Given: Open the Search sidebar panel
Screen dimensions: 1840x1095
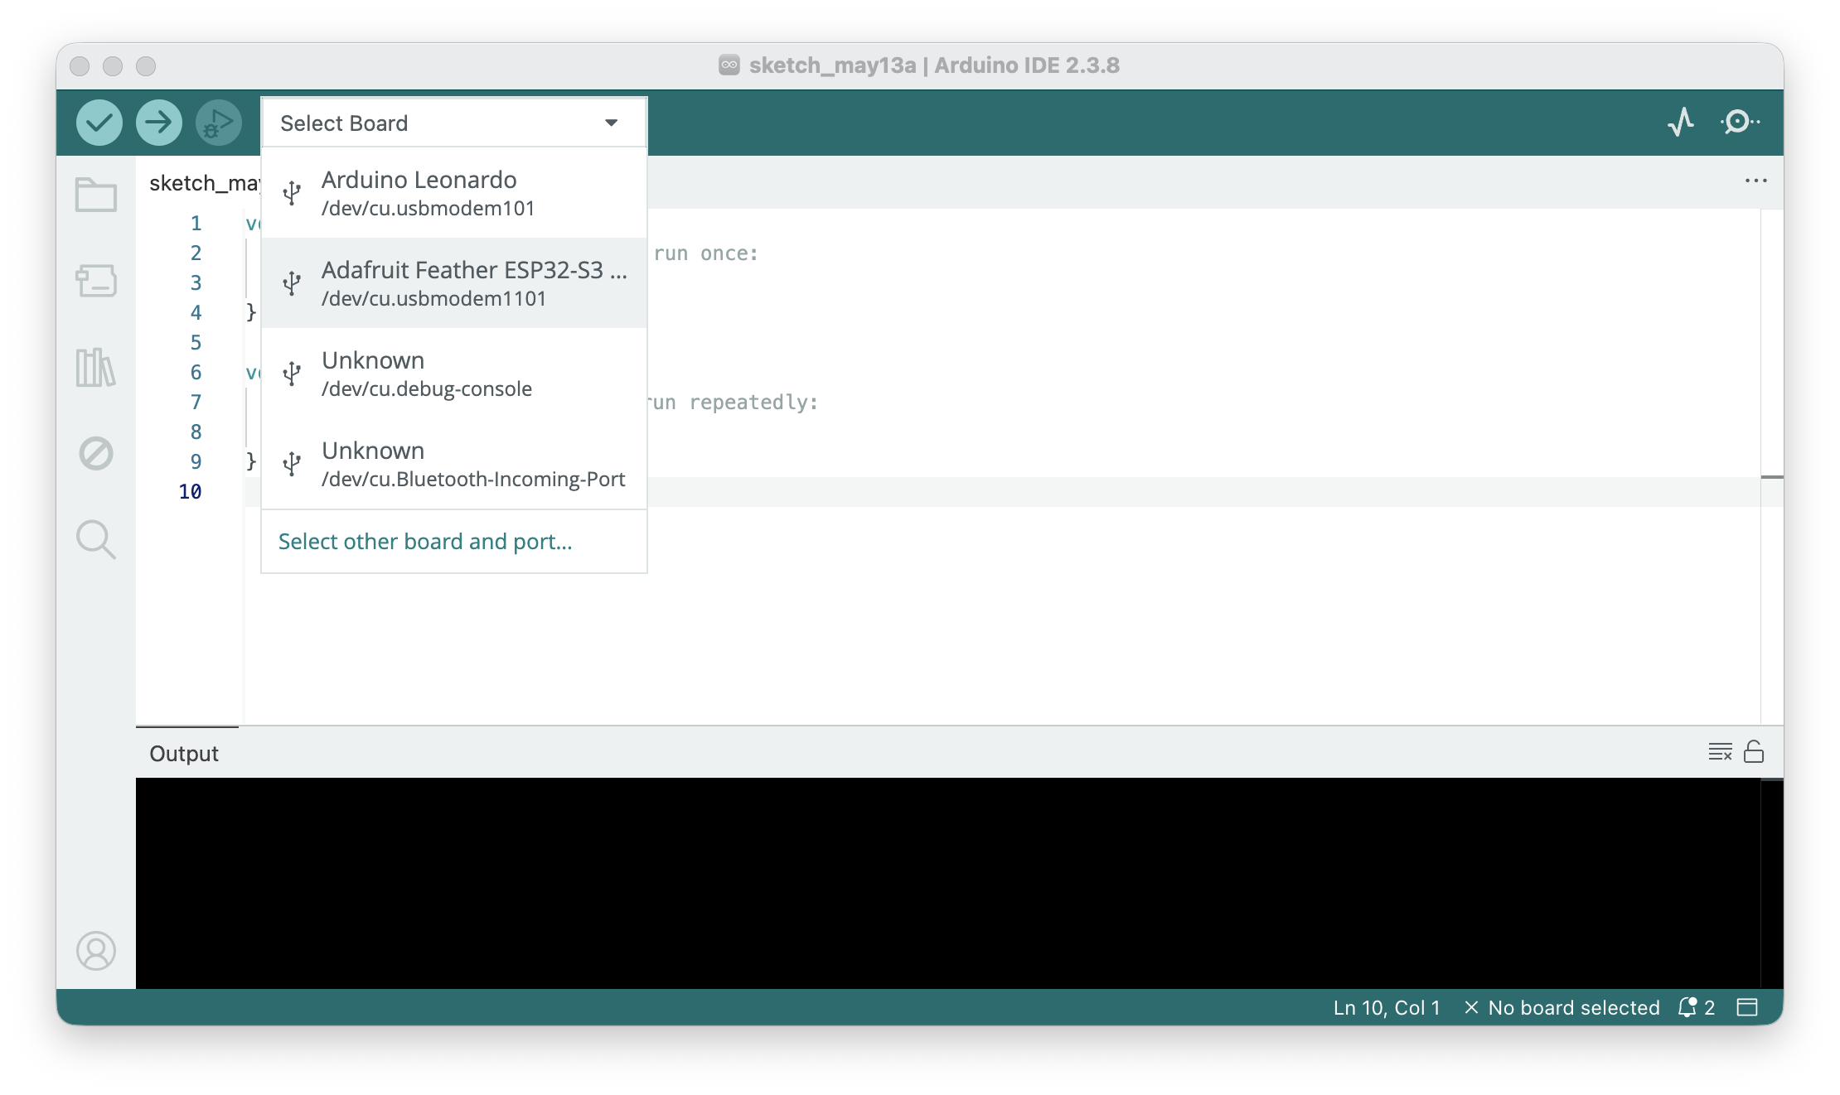Looking at the screenshot, I should 96,539.
